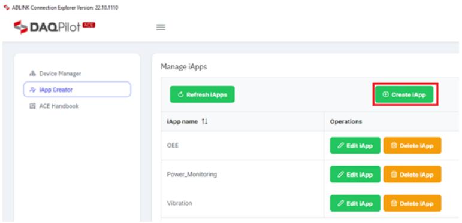Screen dimensions: 462x223
Task: Edit the Vibration iApp
Action: [355, 203]
